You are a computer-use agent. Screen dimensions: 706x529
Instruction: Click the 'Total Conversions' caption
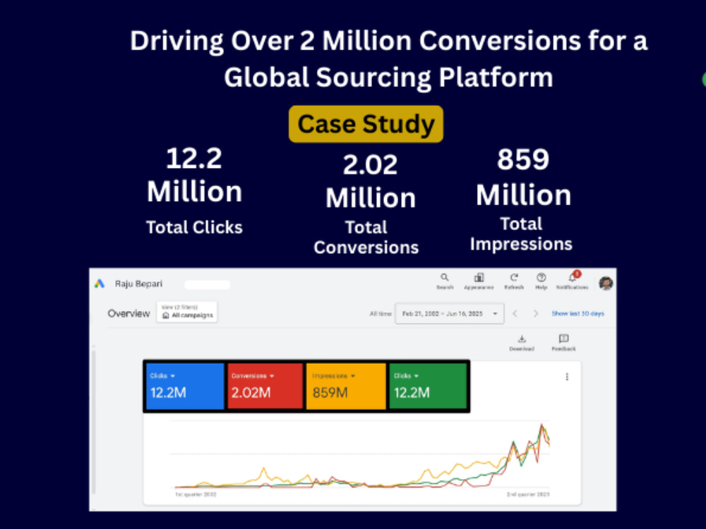point(366,238)
